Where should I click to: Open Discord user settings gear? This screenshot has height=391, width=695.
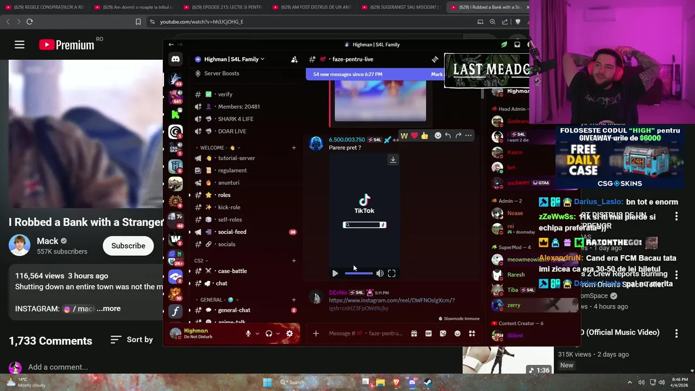(x=289, y=333)
